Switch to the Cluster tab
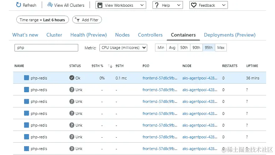 pos(54,35)
